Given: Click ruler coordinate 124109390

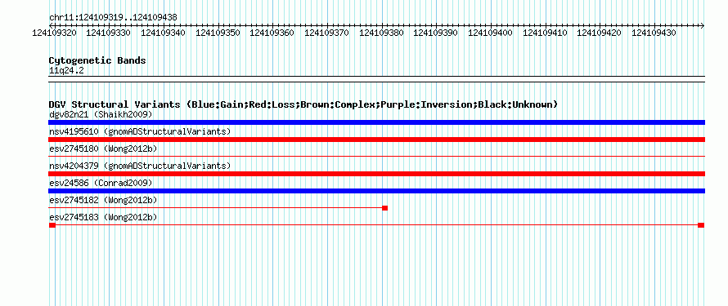Looking at the screenshot, I should pos(435,33).
